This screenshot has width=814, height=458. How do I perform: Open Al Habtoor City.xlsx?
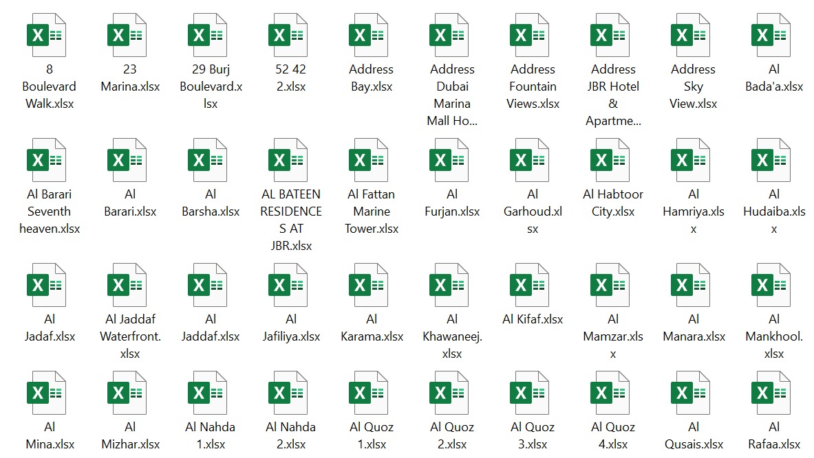[x=612, y=158]
